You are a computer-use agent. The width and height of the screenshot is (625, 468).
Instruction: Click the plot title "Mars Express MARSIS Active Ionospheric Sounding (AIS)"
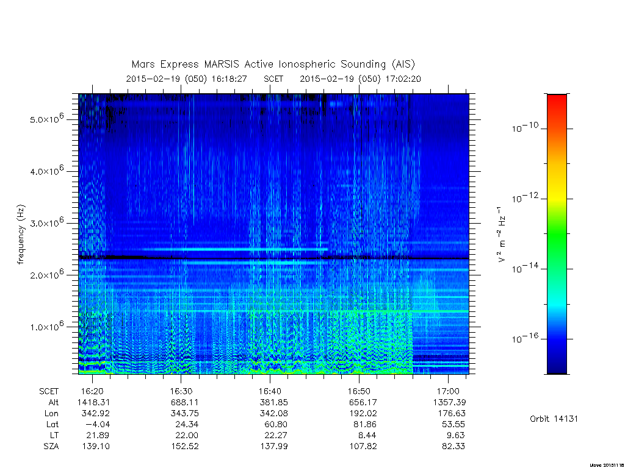click(273, 64)
